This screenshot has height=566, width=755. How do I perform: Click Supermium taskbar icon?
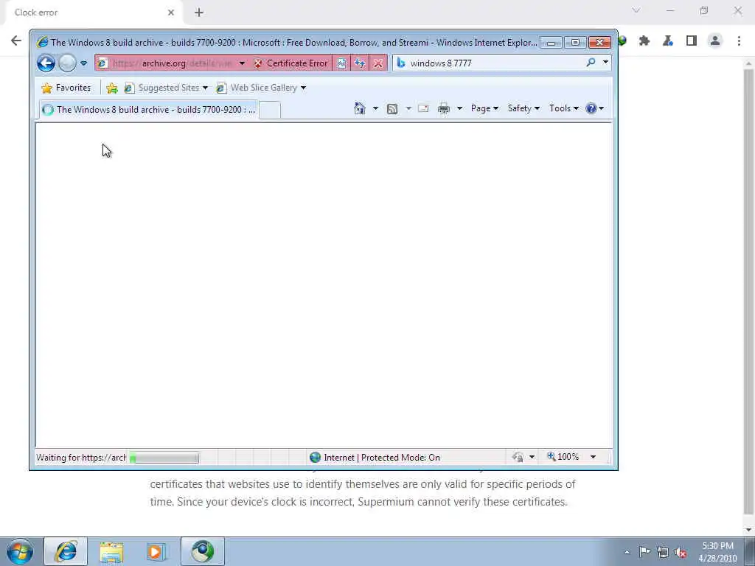[x=203, y=551]
